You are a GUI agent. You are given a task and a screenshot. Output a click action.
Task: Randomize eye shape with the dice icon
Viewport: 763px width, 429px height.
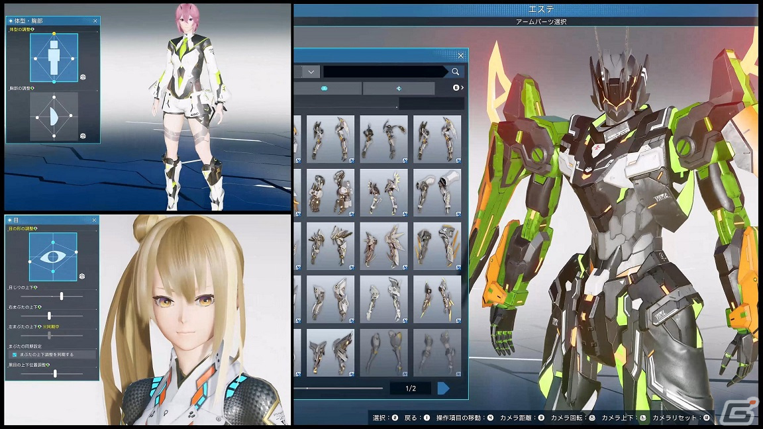81,276
